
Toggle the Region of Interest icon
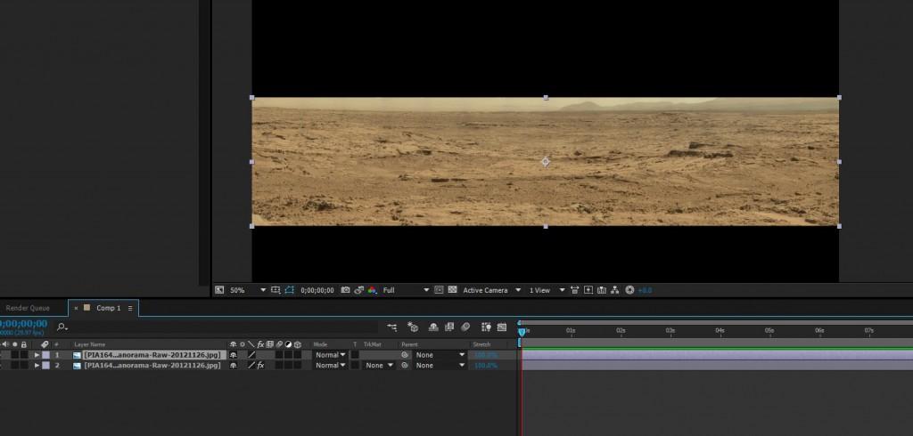pos(440,290)
